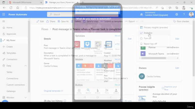Toggle Repair tips off in the menu

[154, 44]
